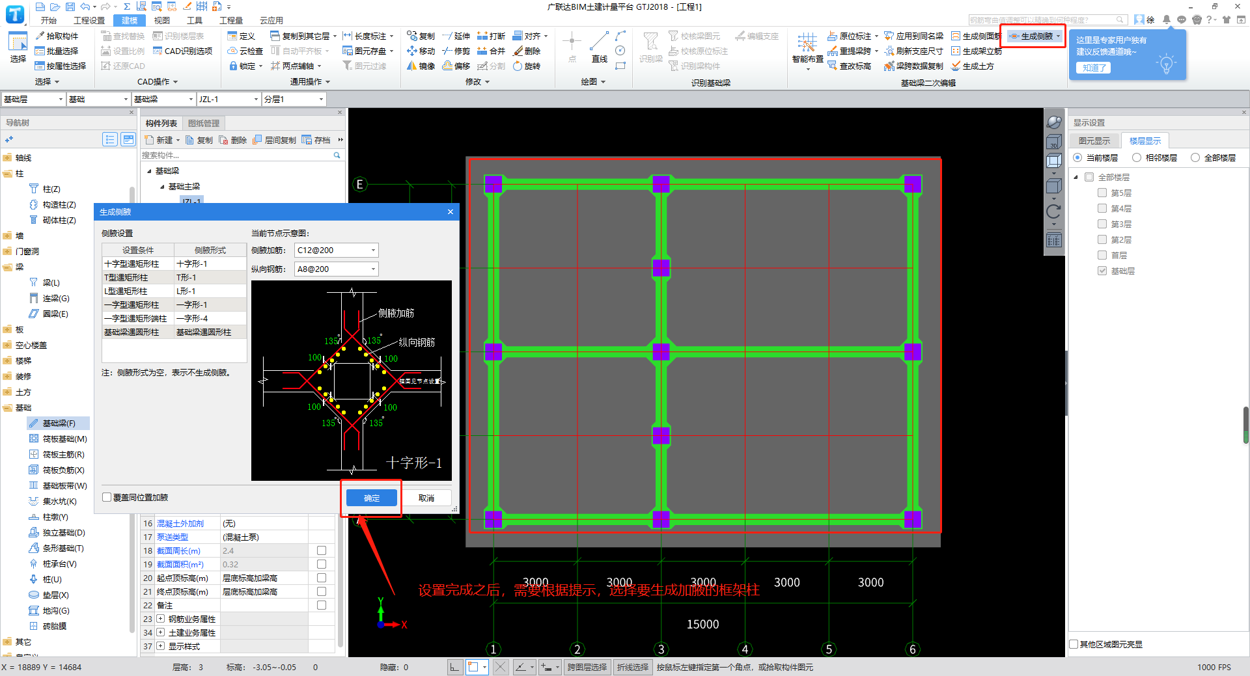Select the 直线 line drawing tool
The width and height of the screenshot is (1250, 676).
point(599,47)
